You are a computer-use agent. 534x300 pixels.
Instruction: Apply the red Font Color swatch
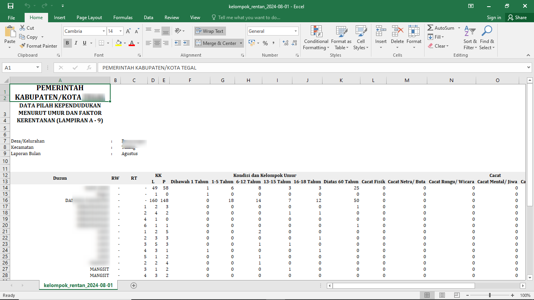[132, 43]
